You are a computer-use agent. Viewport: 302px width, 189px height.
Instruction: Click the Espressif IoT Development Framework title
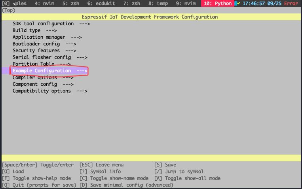(150, 17)
